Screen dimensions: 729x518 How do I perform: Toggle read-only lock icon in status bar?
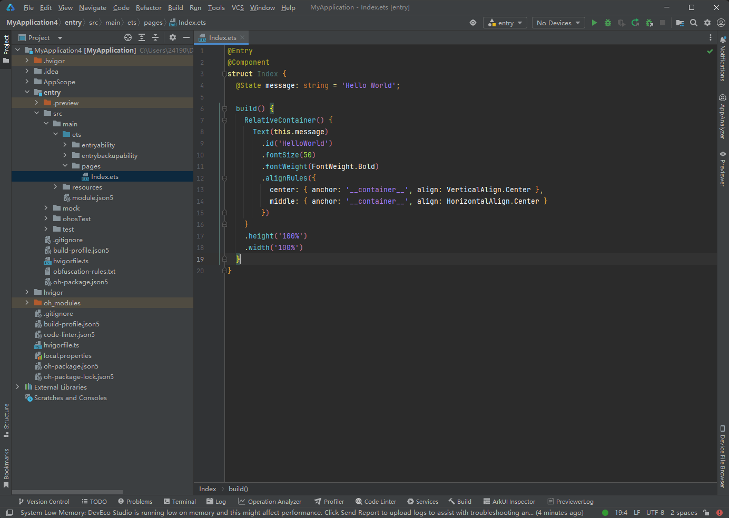[x=706, y=512]
